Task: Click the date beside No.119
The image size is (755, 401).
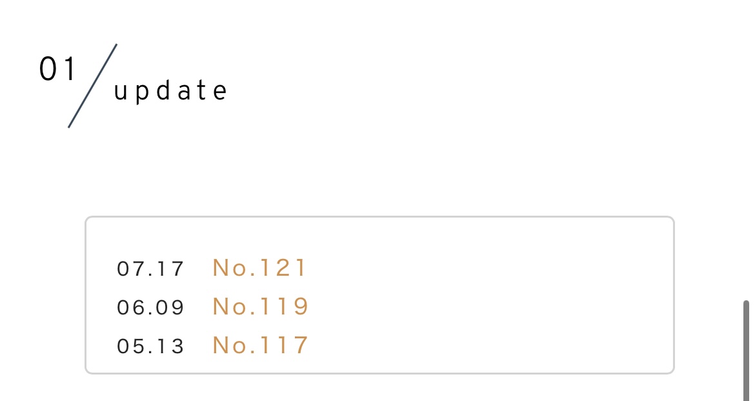Action: coord(151,307)
